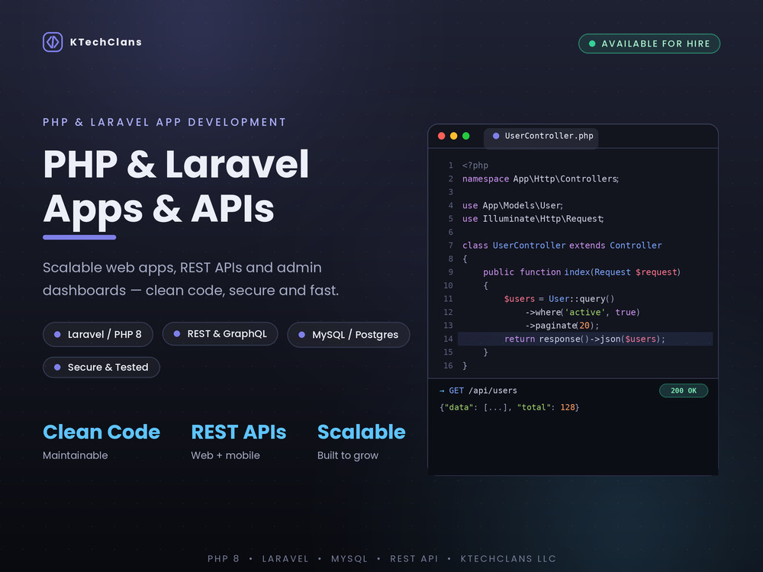Viewport: 763px width, 572px height.
Task: Click the ->paginate(20) line
Action: coord(562,326)
